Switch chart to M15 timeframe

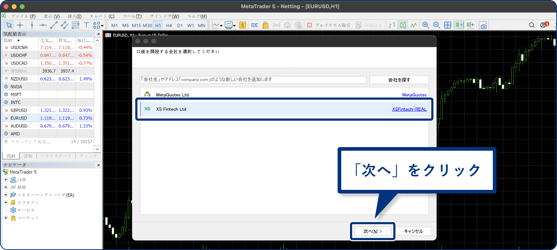click(136, 25)
